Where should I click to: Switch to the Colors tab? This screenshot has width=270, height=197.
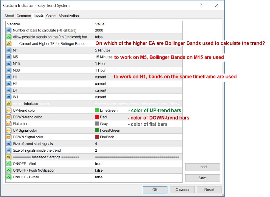(51, 16)
